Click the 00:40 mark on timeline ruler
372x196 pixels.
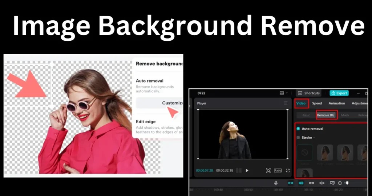pos(218,190)
